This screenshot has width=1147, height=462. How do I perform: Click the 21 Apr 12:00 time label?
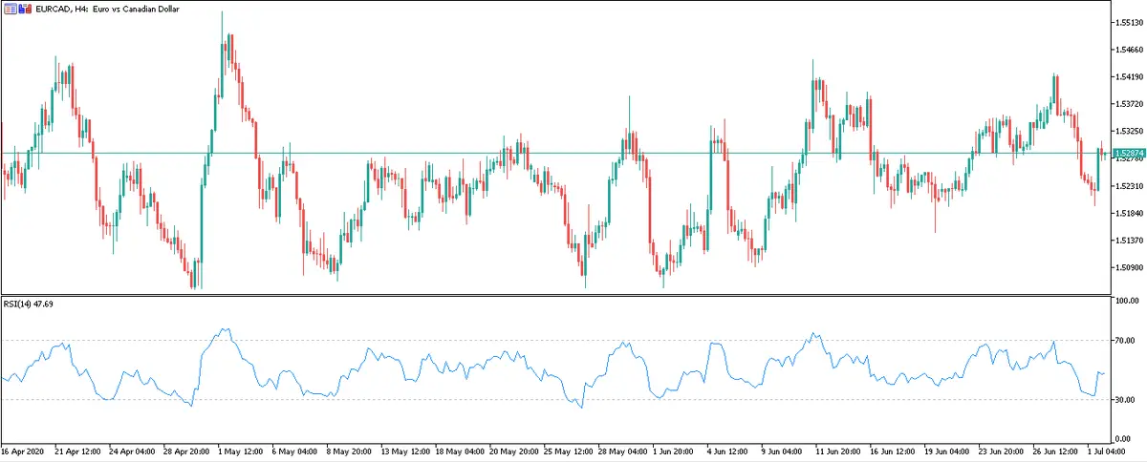pyautogui.click(x=79, y=450)
